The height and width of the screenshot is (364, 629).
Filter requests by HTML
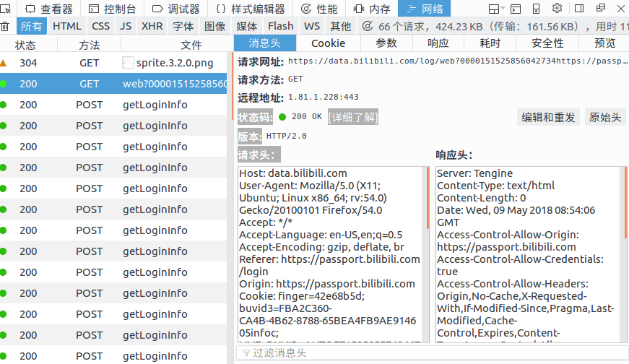[x=67, y=27]
